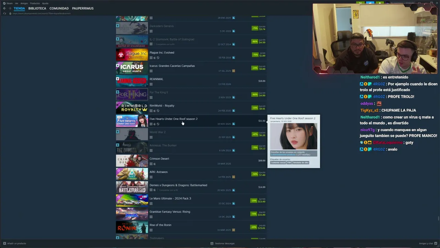Open Darksiders Genesis game thumbnail
The height and width of the screenshot is (248, 440).
(132, 28)
